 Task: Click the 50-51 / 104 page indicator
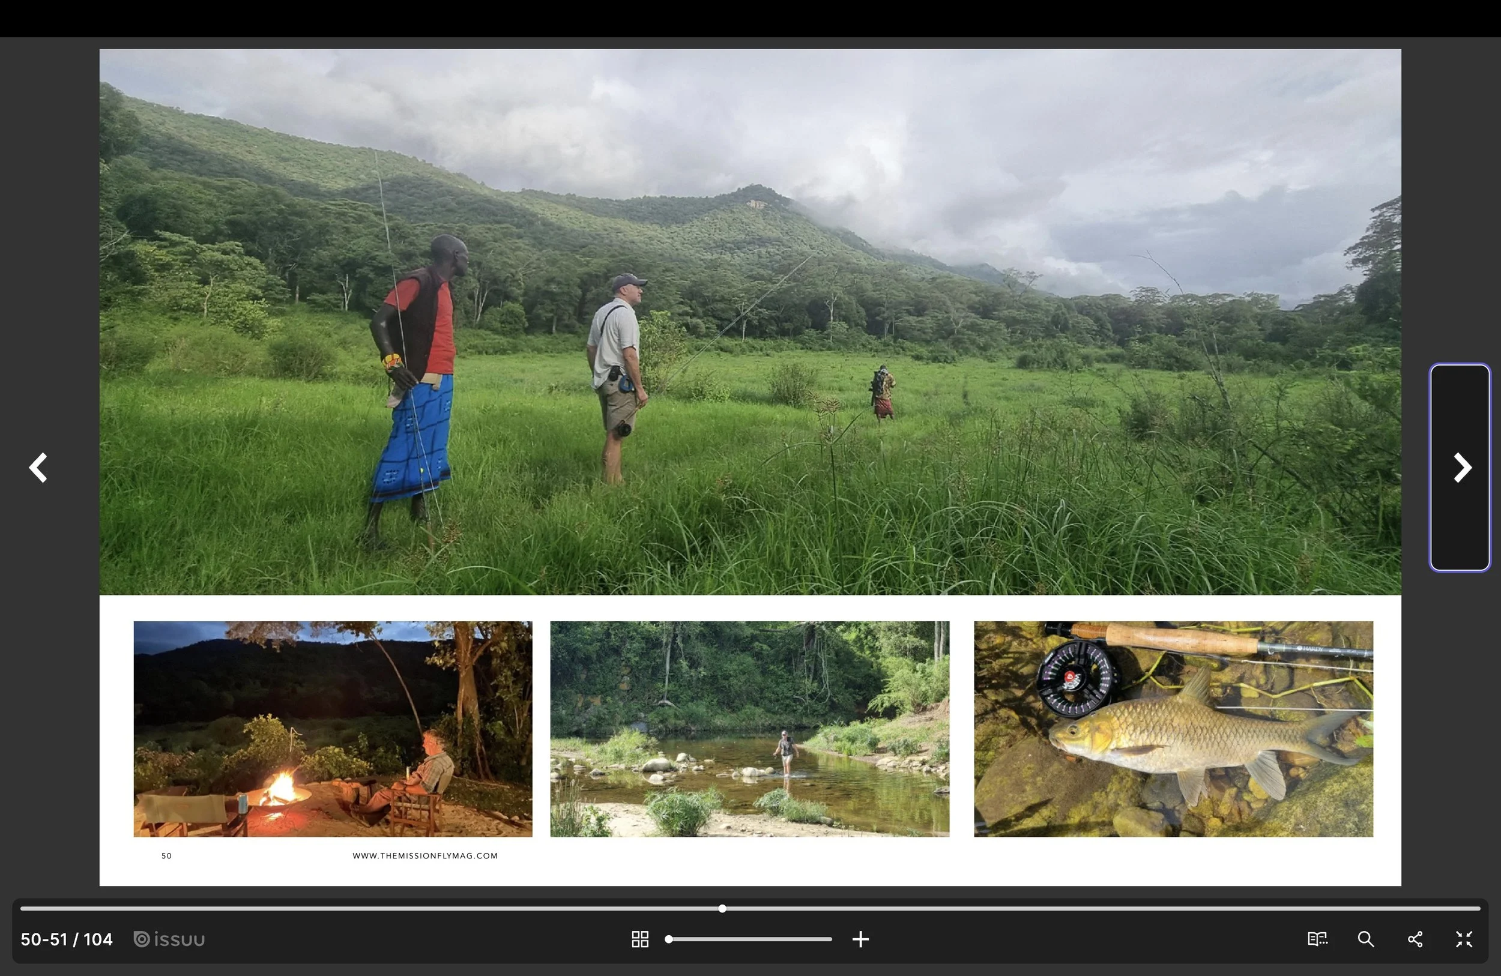click(66, 939)
